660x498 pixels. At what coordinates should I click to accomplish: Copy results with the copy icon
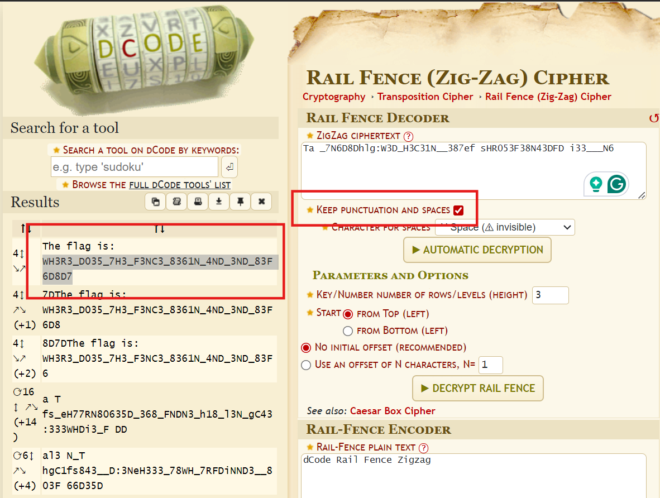(156, 202)
